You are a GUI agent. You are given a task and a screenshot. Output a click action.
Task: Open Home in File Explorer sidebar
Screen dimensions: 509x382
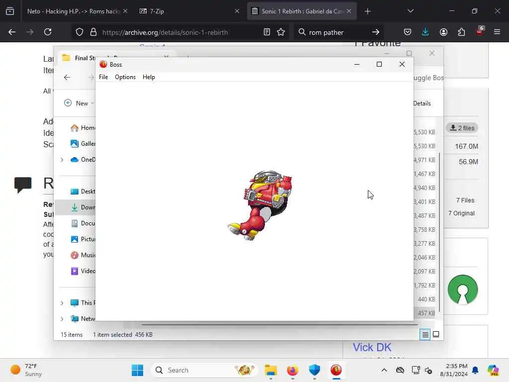click(x=83, y=128)
